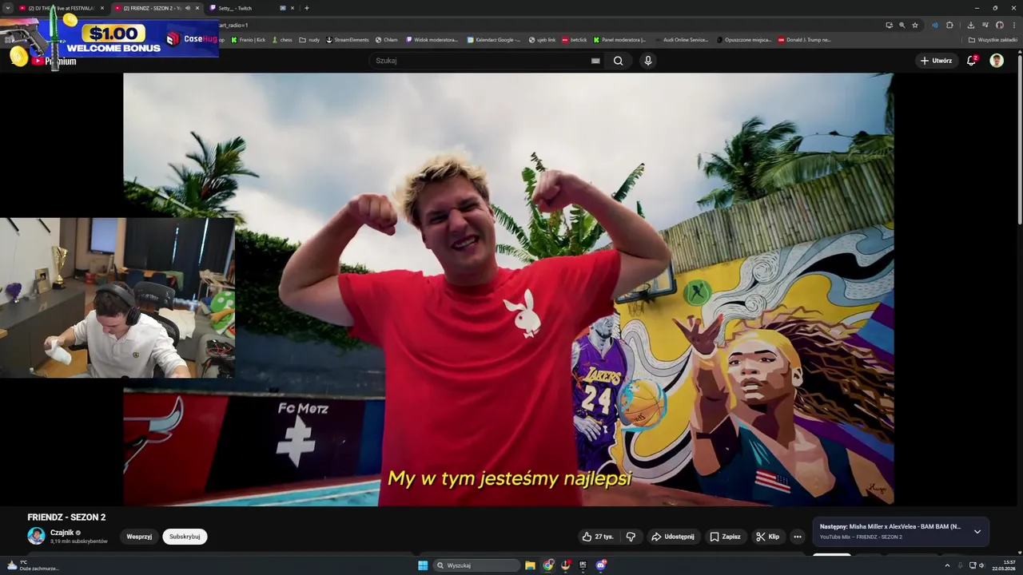Open the Panel moderatora bookmark
The width and height of the screenshot is (1023, 575).
click(x=620, y=39)
